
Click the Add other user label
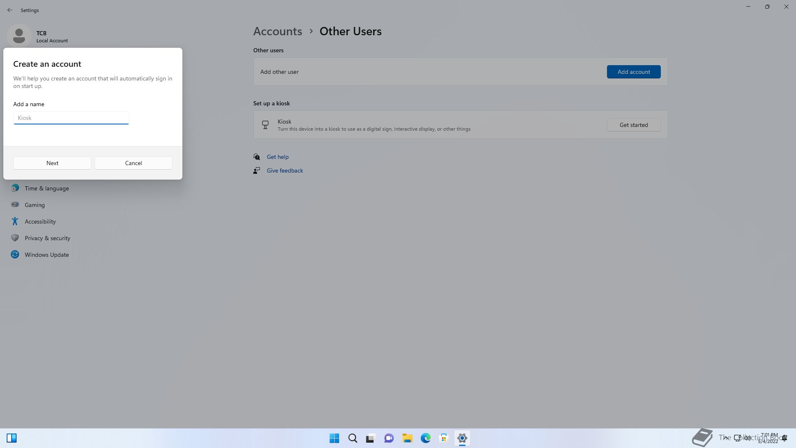click(x=279, y=72)
